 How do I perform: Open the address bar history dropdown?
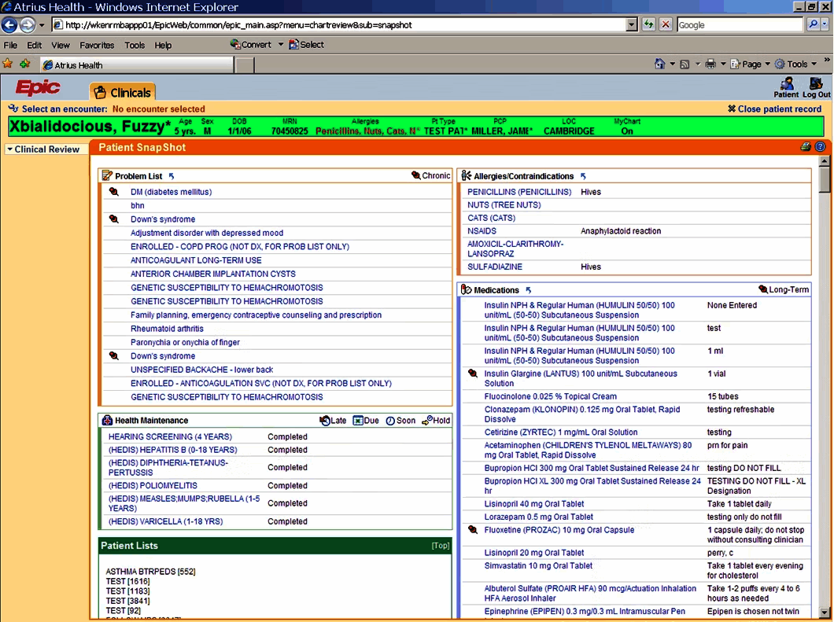(x=631, y=24)
